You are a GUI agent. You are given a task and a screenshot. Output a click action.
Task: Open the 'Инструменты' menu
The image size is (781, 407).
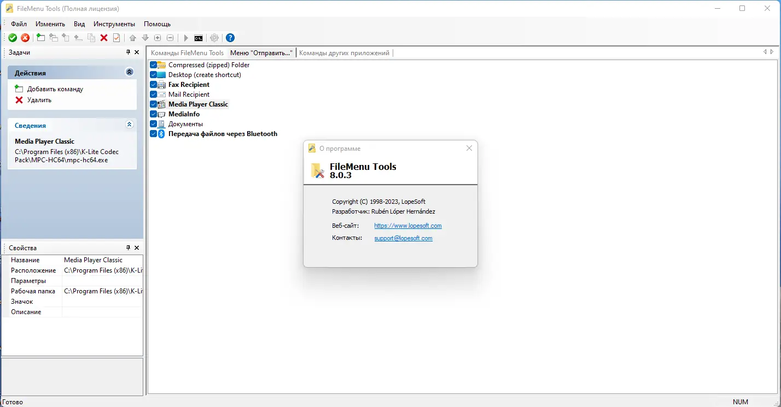(x=114, y=23)
